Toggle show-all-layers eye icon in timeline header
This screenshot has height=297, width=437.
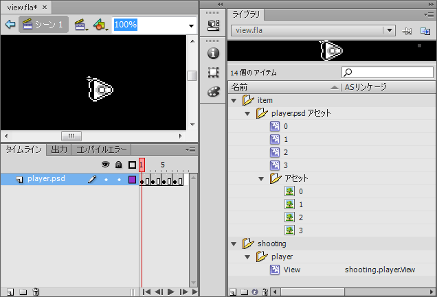click(x=106, y=165)
